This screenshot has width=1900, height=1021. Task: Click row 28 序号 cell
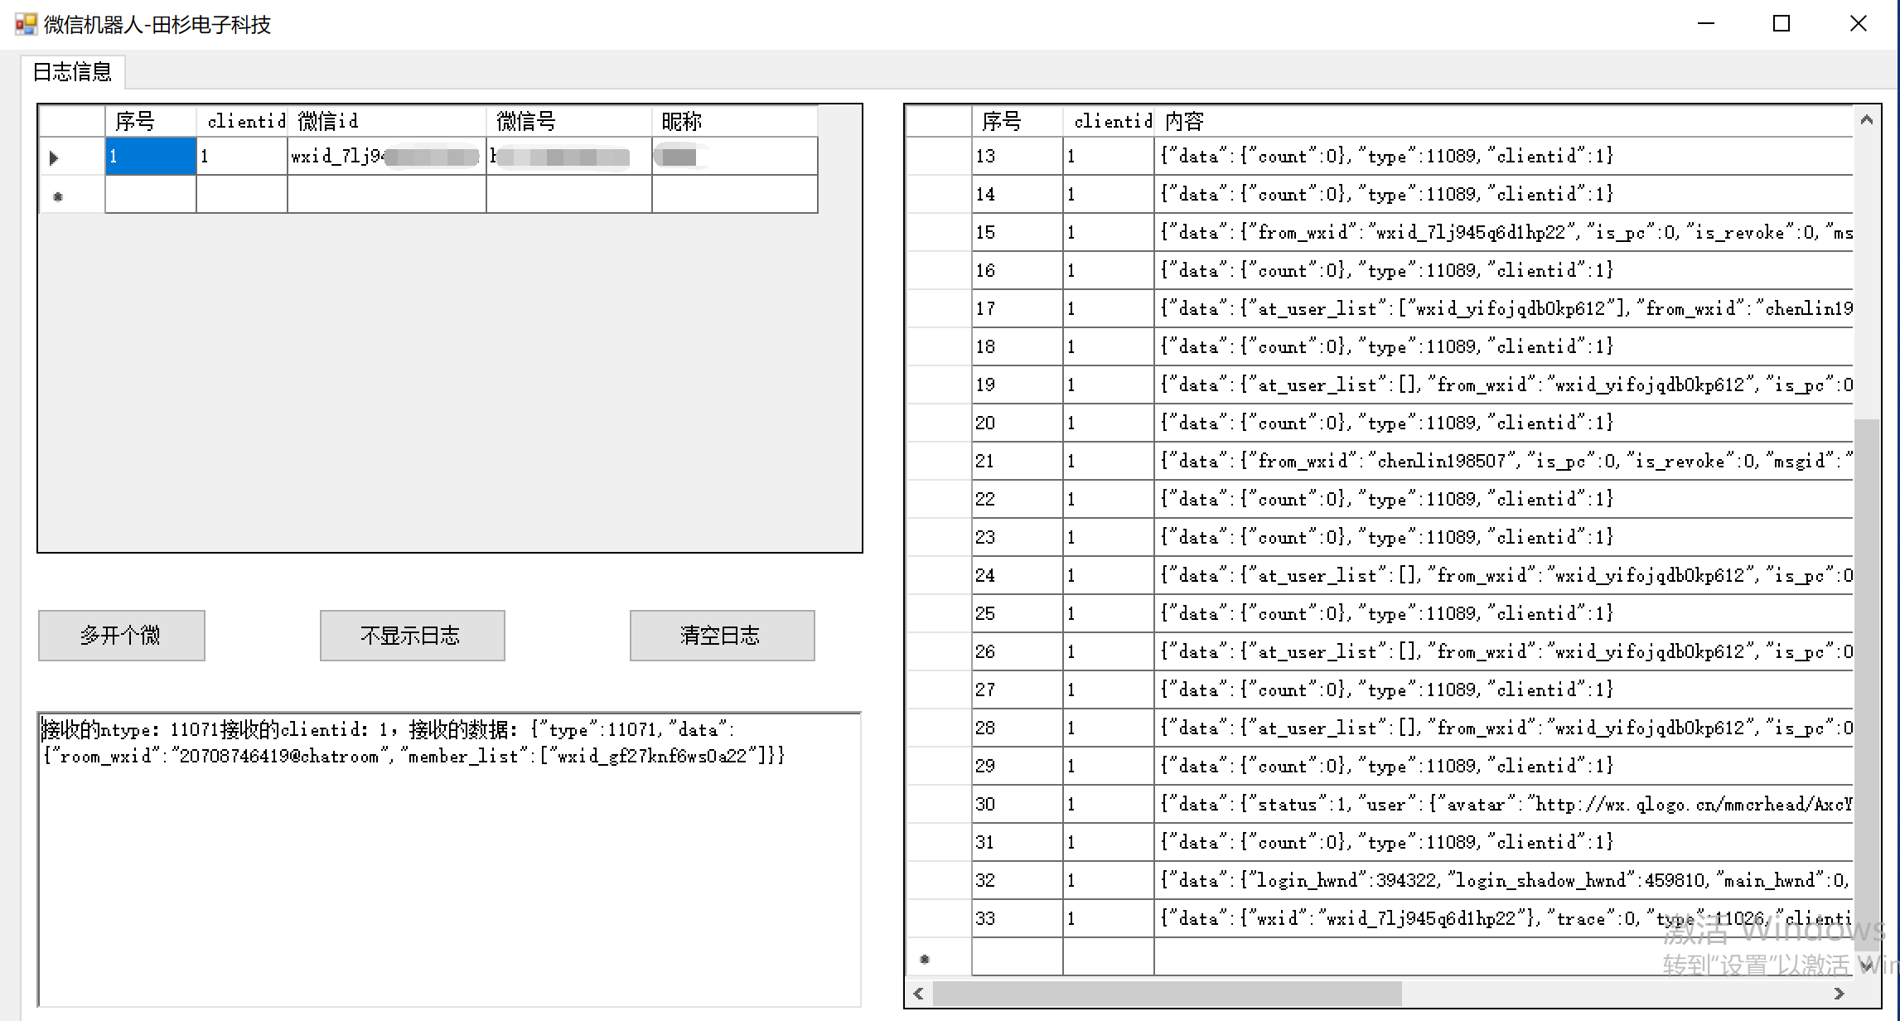1017,728
